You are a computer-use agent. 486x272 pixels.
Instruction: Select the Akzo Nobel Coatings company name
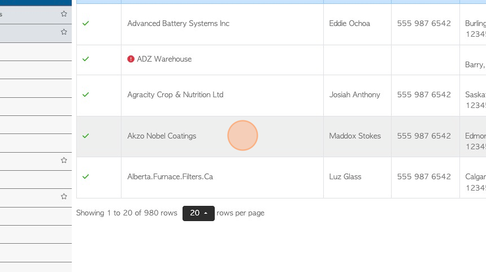point(162,136)
